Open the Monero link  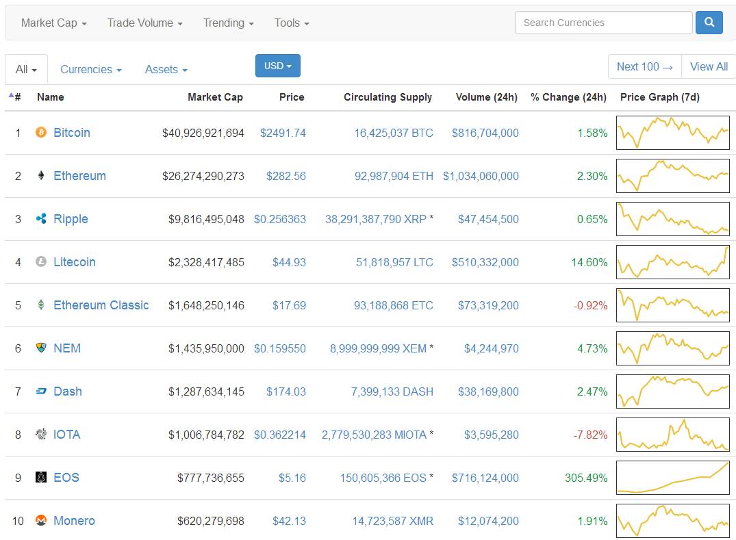click(74, 521)
